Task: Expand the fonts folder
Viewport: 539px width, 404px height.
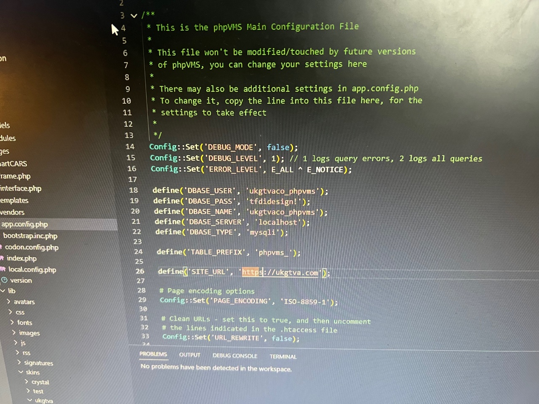Action: pos(13,322)
